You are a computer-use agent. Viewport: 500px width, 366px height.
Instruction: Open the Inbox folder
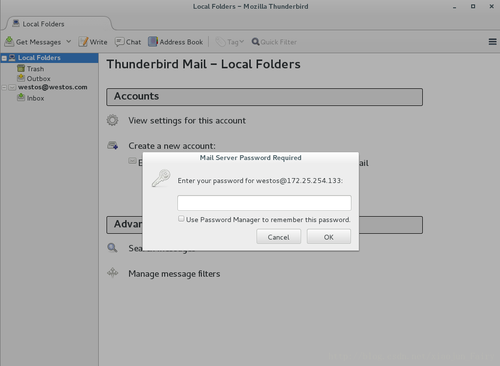pos(35,99)
